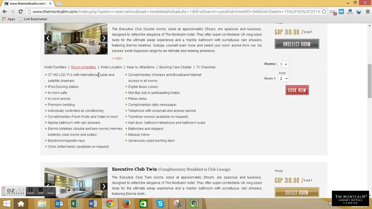Show the TV Channels tab
The image size is (372, 209).
click(206, 67)
